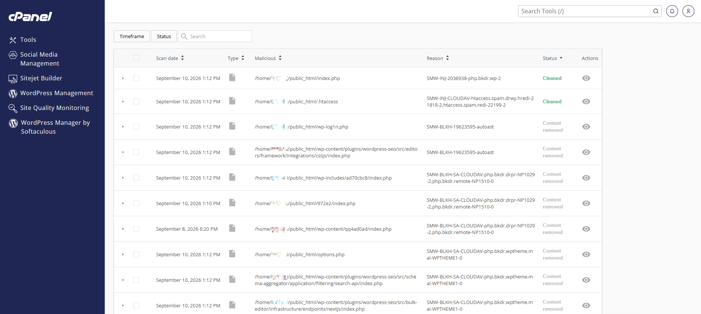Open the Status column dropdown arrow

(561, 58)
